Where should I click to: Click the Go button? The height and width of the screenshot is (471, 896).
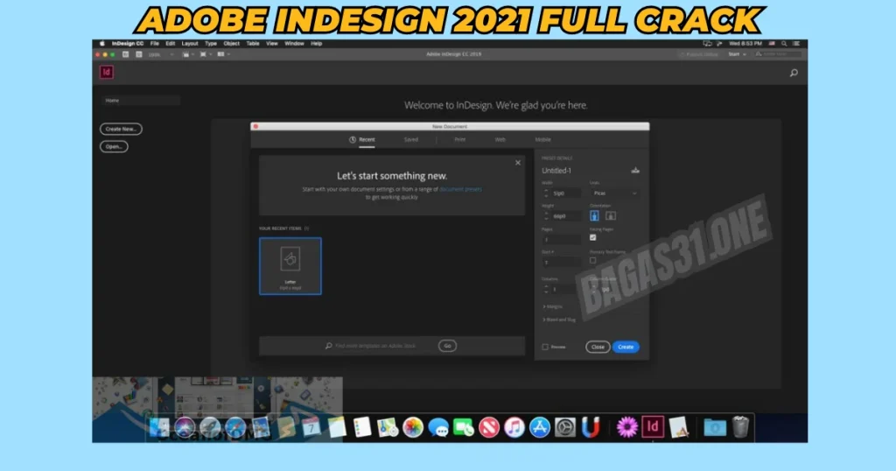point(447,346)
